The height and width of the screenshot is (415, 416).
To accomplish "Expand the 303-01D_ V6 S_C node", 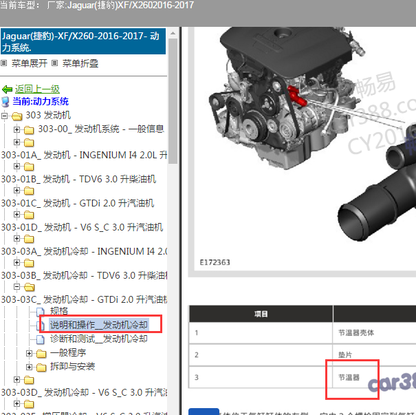I will 17,215.
